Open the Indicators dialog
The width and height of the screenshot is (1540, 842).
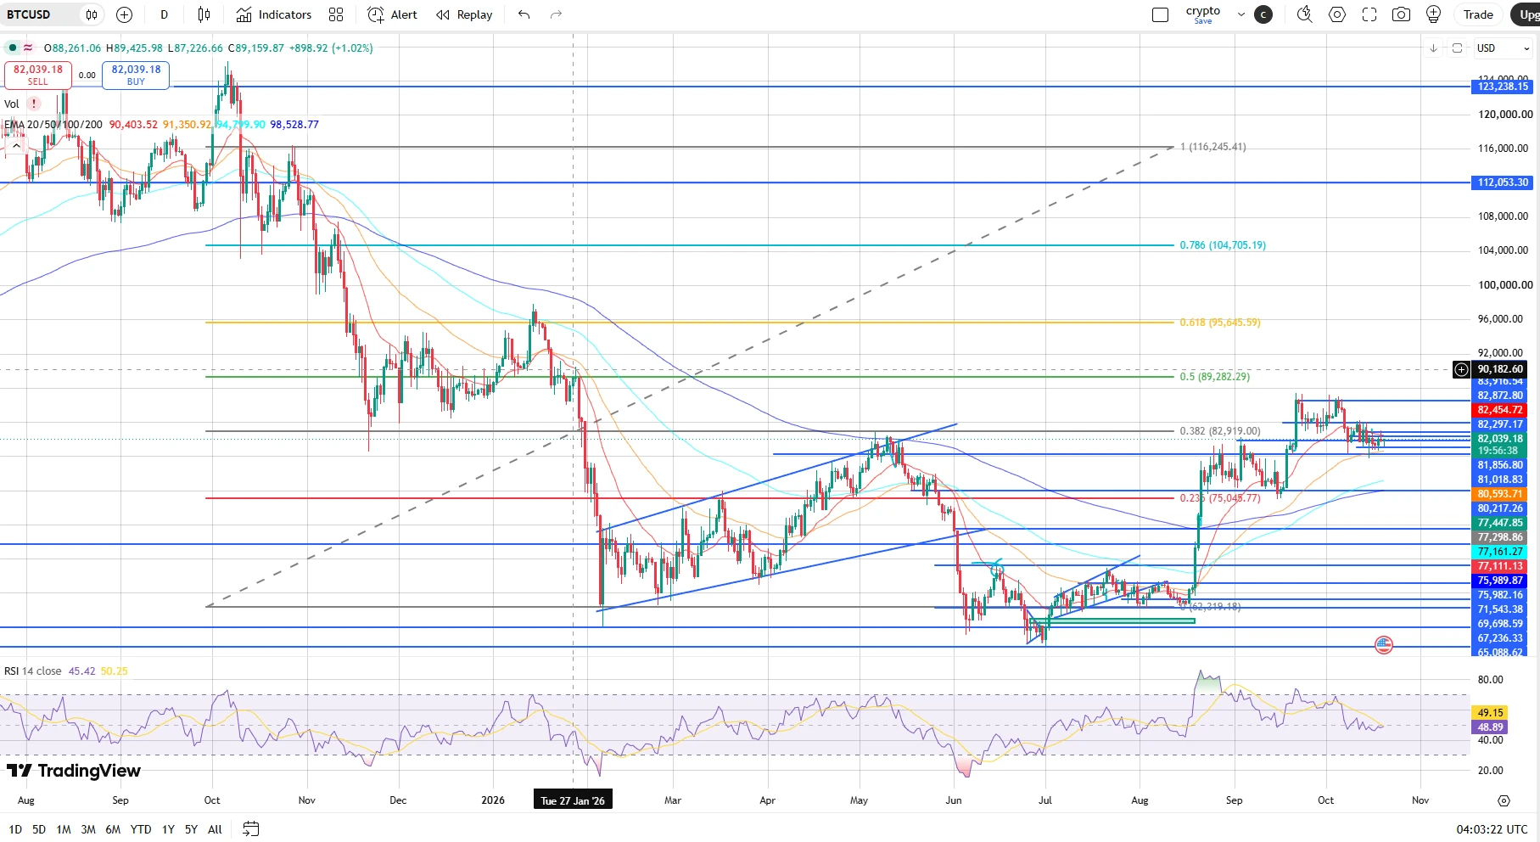click(x=273, y=14)
